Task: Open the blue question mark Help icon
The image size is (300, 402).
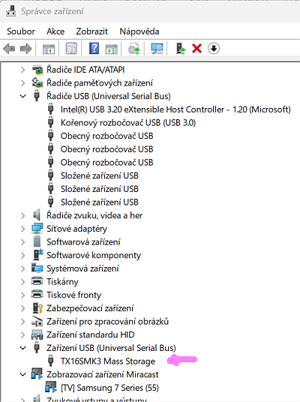Action: [94, 48]
